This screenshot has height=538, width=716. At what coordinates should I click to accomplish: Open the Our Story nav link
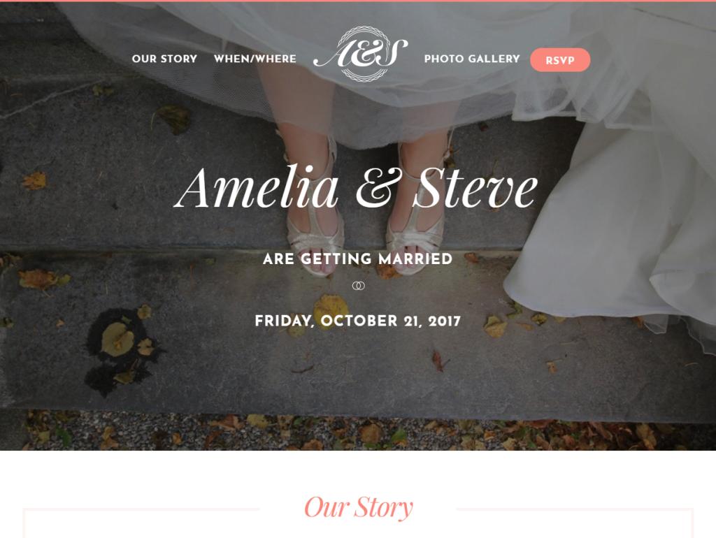[x=164, y=59]
